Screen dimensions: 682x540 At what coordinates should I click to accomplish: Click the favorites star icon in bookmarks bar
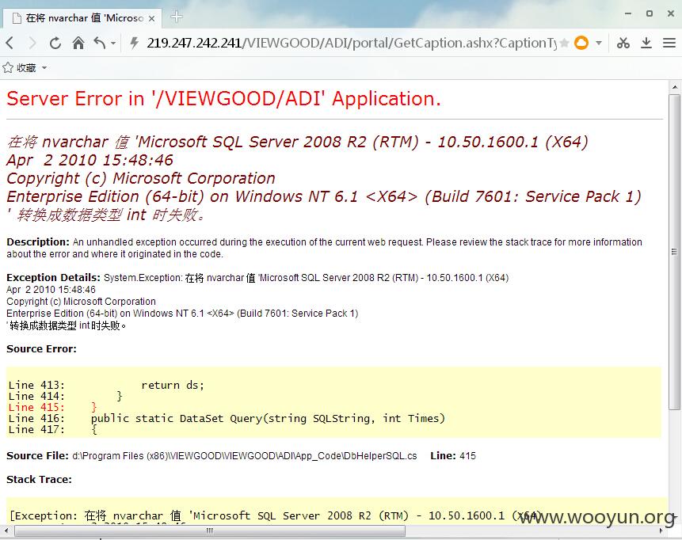[x=8, y=67]
